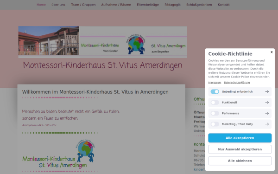The image size is (278, 174).
Task: Click the globe logo below the quote
Action: [x=86, y=150]
